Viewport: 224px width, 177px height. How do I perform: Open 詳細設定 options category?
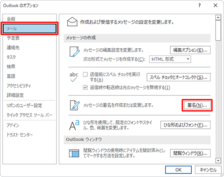tap(30, 95)
